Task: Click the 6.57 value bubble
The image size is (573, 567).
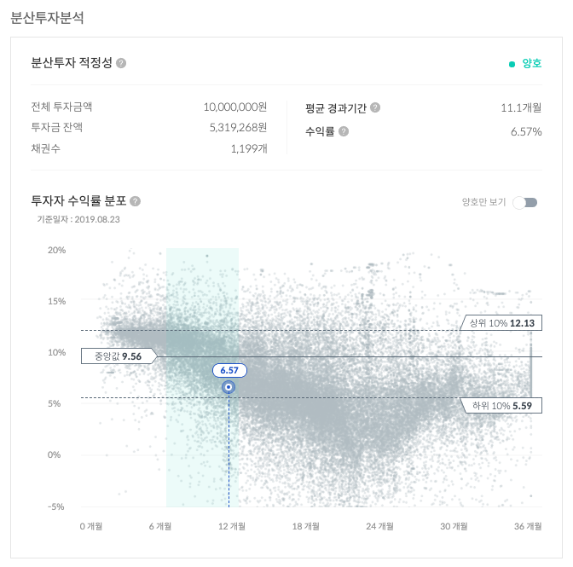Action: click(229, 370)
